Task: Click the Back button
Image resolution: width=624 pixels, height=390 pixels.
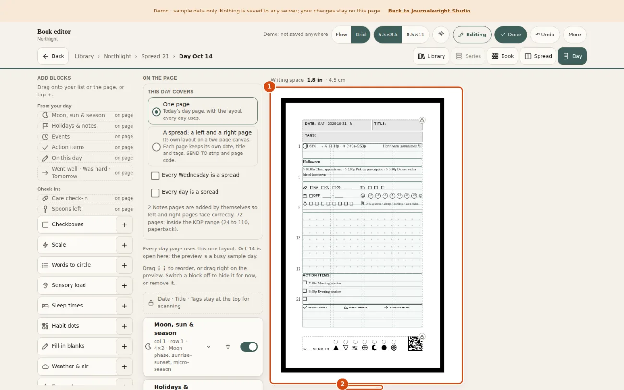Action: click(53, 56)
